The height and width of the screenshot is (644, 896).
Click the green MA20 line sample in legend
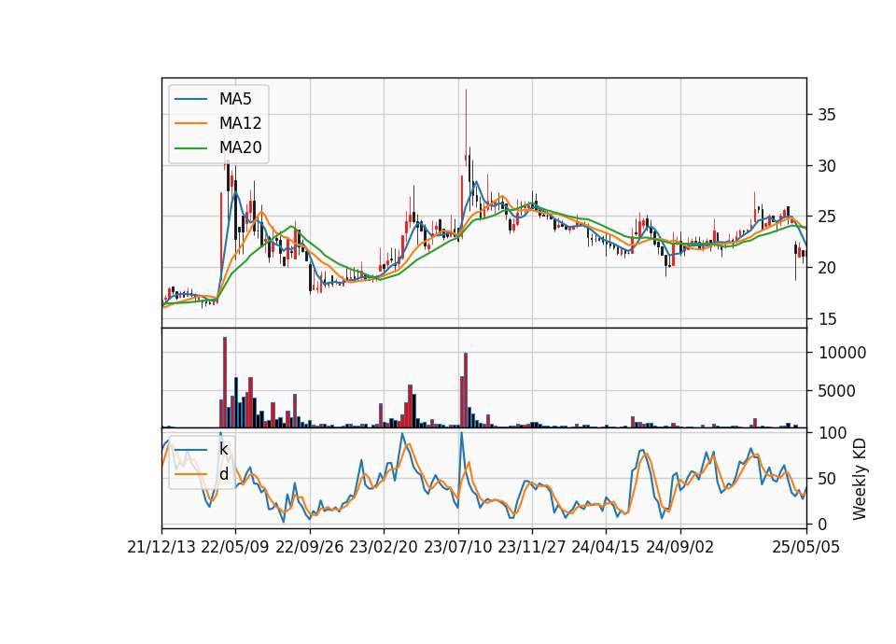click(x=190, y=148)
